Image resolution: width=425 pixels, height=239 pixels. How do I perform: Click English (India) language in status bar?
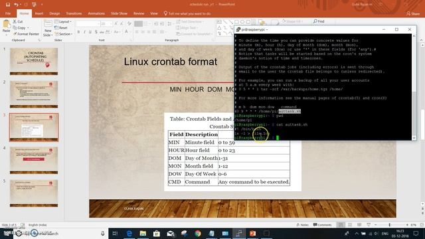[x=37, y=225]
